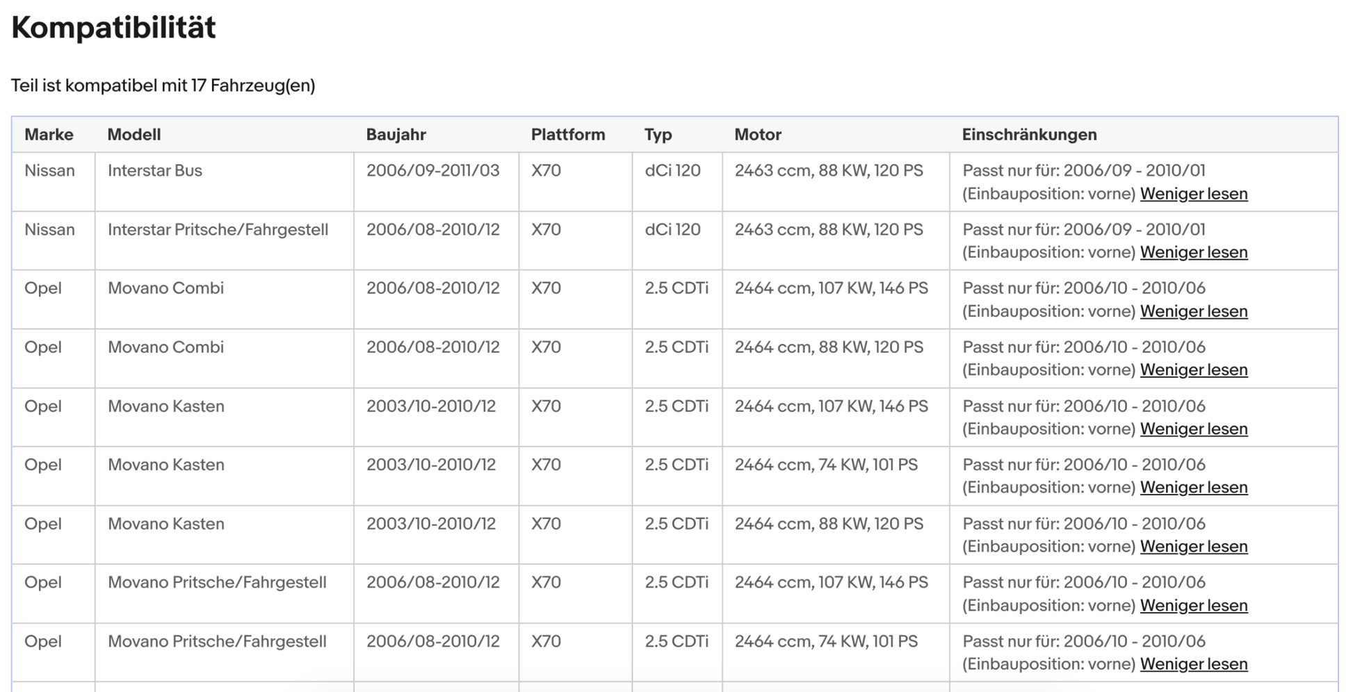Screen dimensions: 1353x692
Task: Select the Kompatibilität heading
Action: coord(113,28)
